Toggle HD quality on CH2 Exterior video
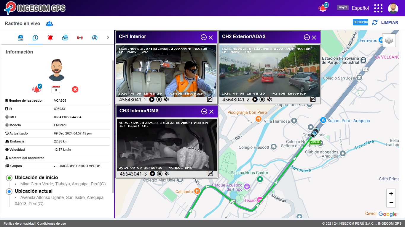This screenshot has height=227, width=405. (313, 99)
